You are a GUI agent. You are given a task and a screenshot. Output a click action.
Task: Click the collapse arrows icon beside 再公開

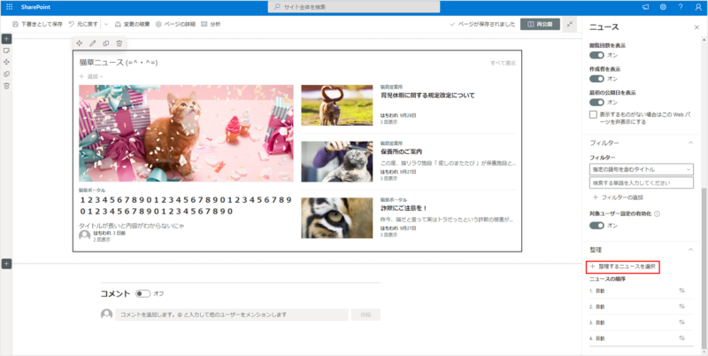tap(568, 24)
